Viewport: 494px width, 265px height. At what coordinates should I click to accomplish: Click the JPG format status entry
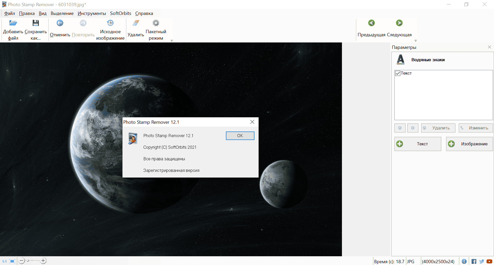pos(411,261)
